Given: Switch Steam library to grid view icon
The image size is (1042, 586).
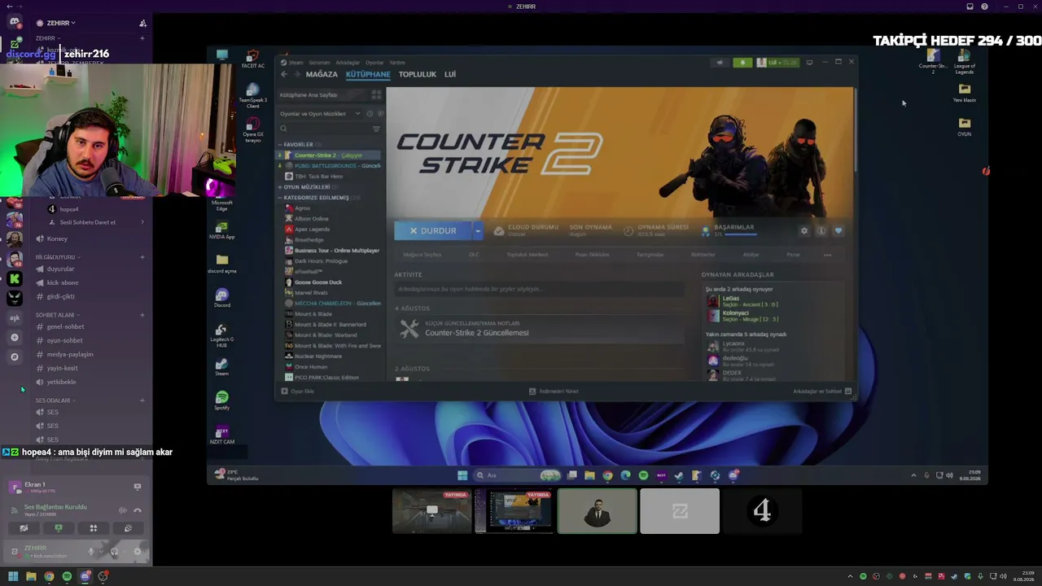Looking at the screenshot, I should tap(376, 95).
